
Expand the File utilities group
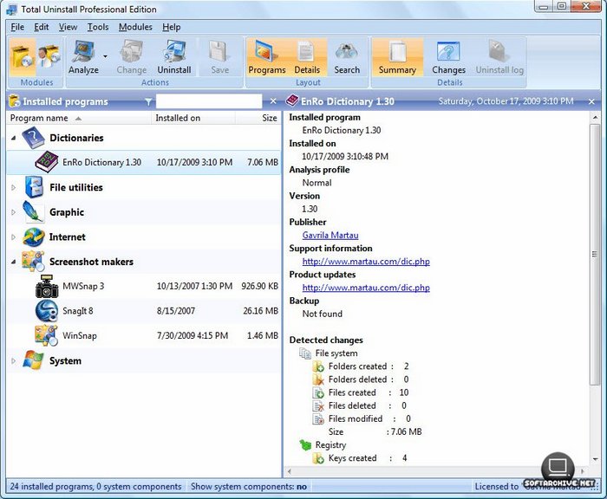(14, 188)
